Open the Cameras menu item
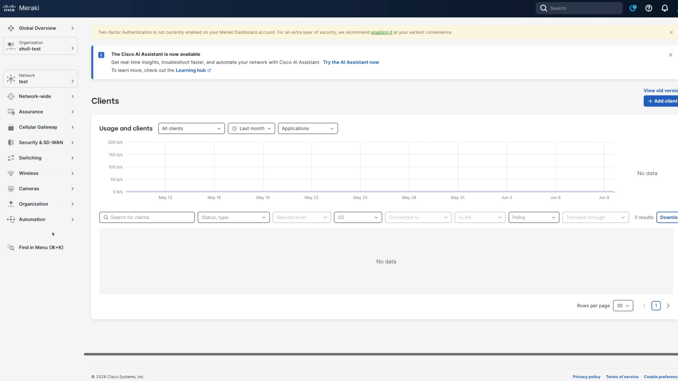 (40, 189)
